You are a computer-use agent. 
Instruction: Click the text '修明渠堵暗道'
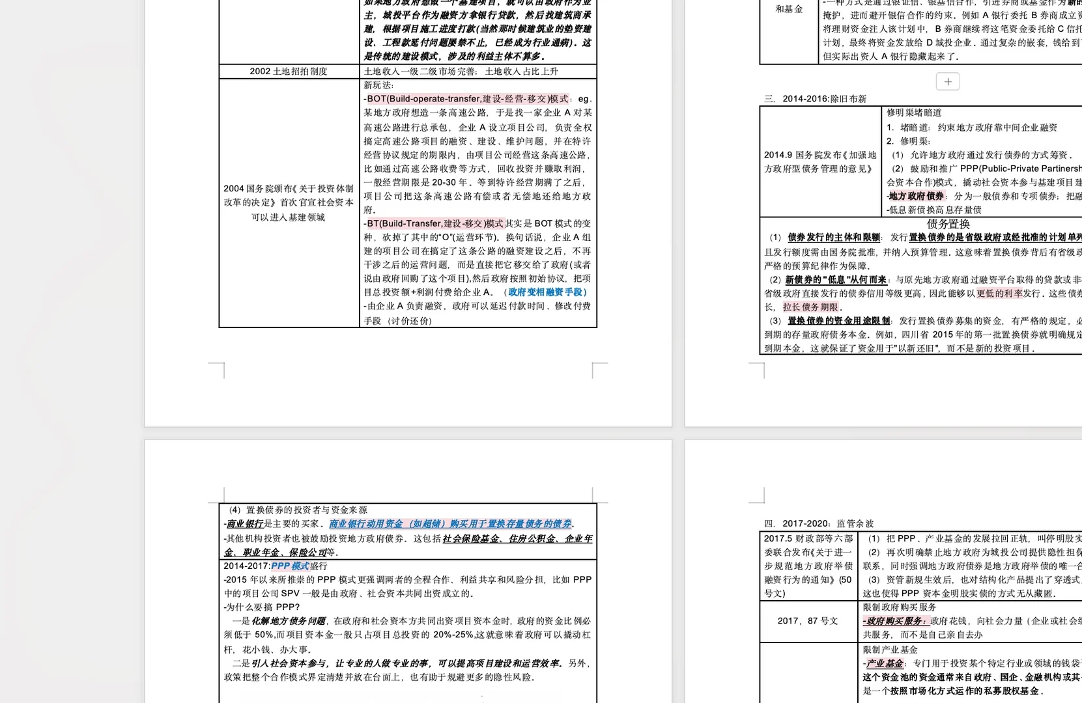coord(914,113)
